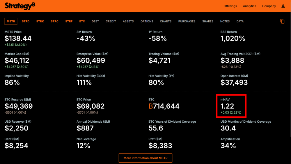Switch to the BTC tab
The height and width of the screenshot is (164, 291).
click(x=82, y=21)
